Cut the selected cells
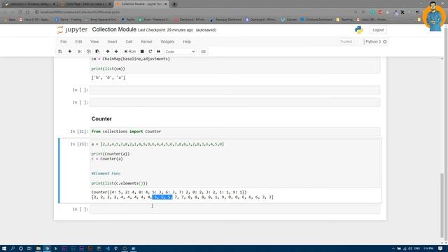 [x=80, y=51]
